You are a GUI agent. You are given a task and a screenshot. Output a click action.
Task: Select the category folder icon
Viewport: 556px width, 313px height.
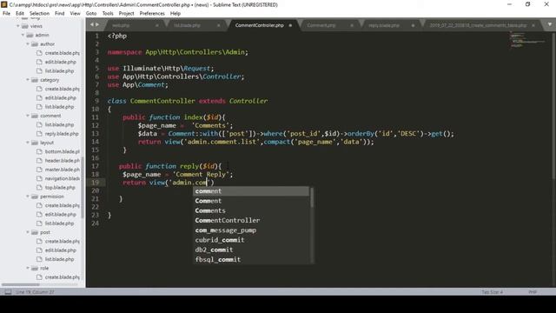coord(35,80)
